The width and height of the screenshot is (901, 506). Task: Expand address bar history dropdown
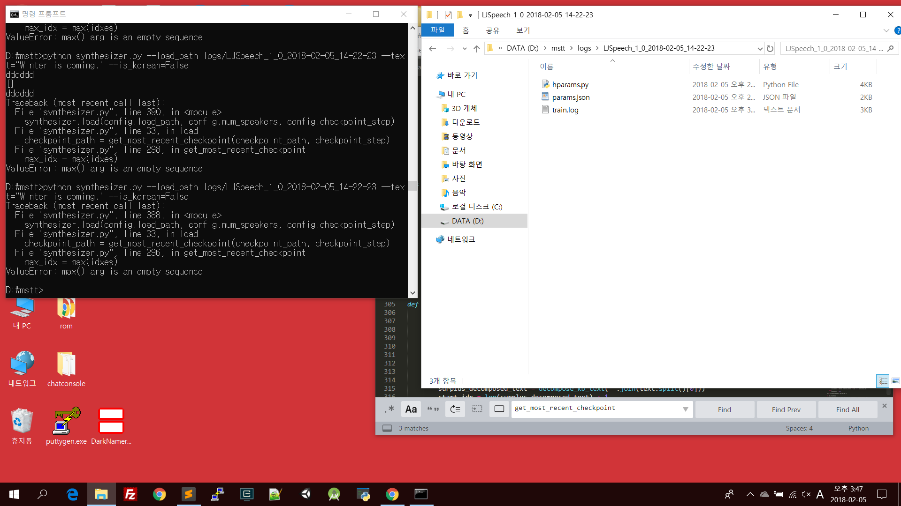760,48
